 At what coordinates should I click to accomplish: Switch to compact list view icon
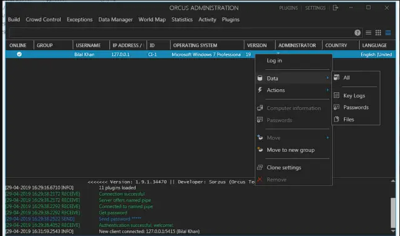(368, 33)
